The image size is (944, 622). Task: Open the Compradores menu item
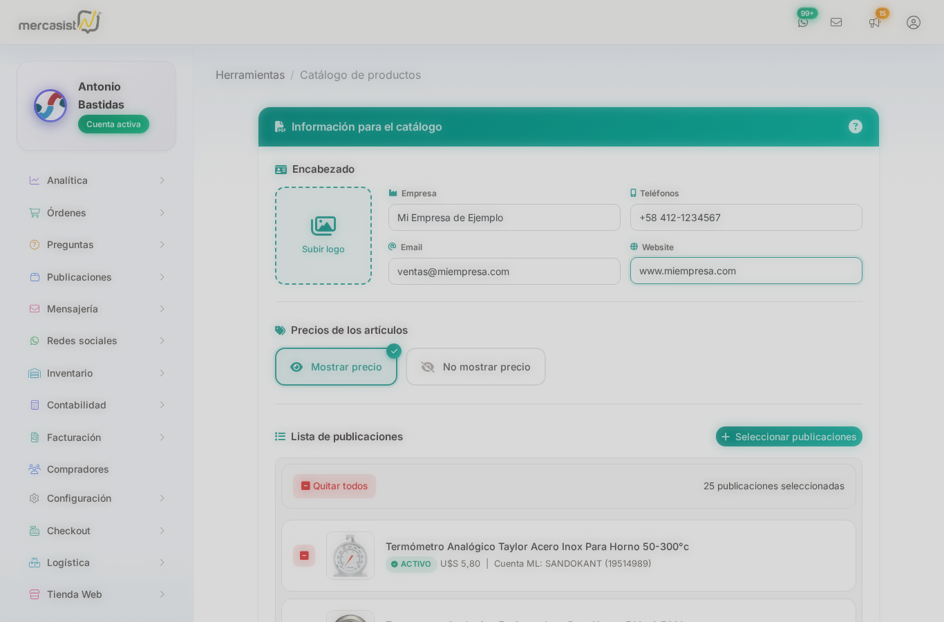pos(77,469)
